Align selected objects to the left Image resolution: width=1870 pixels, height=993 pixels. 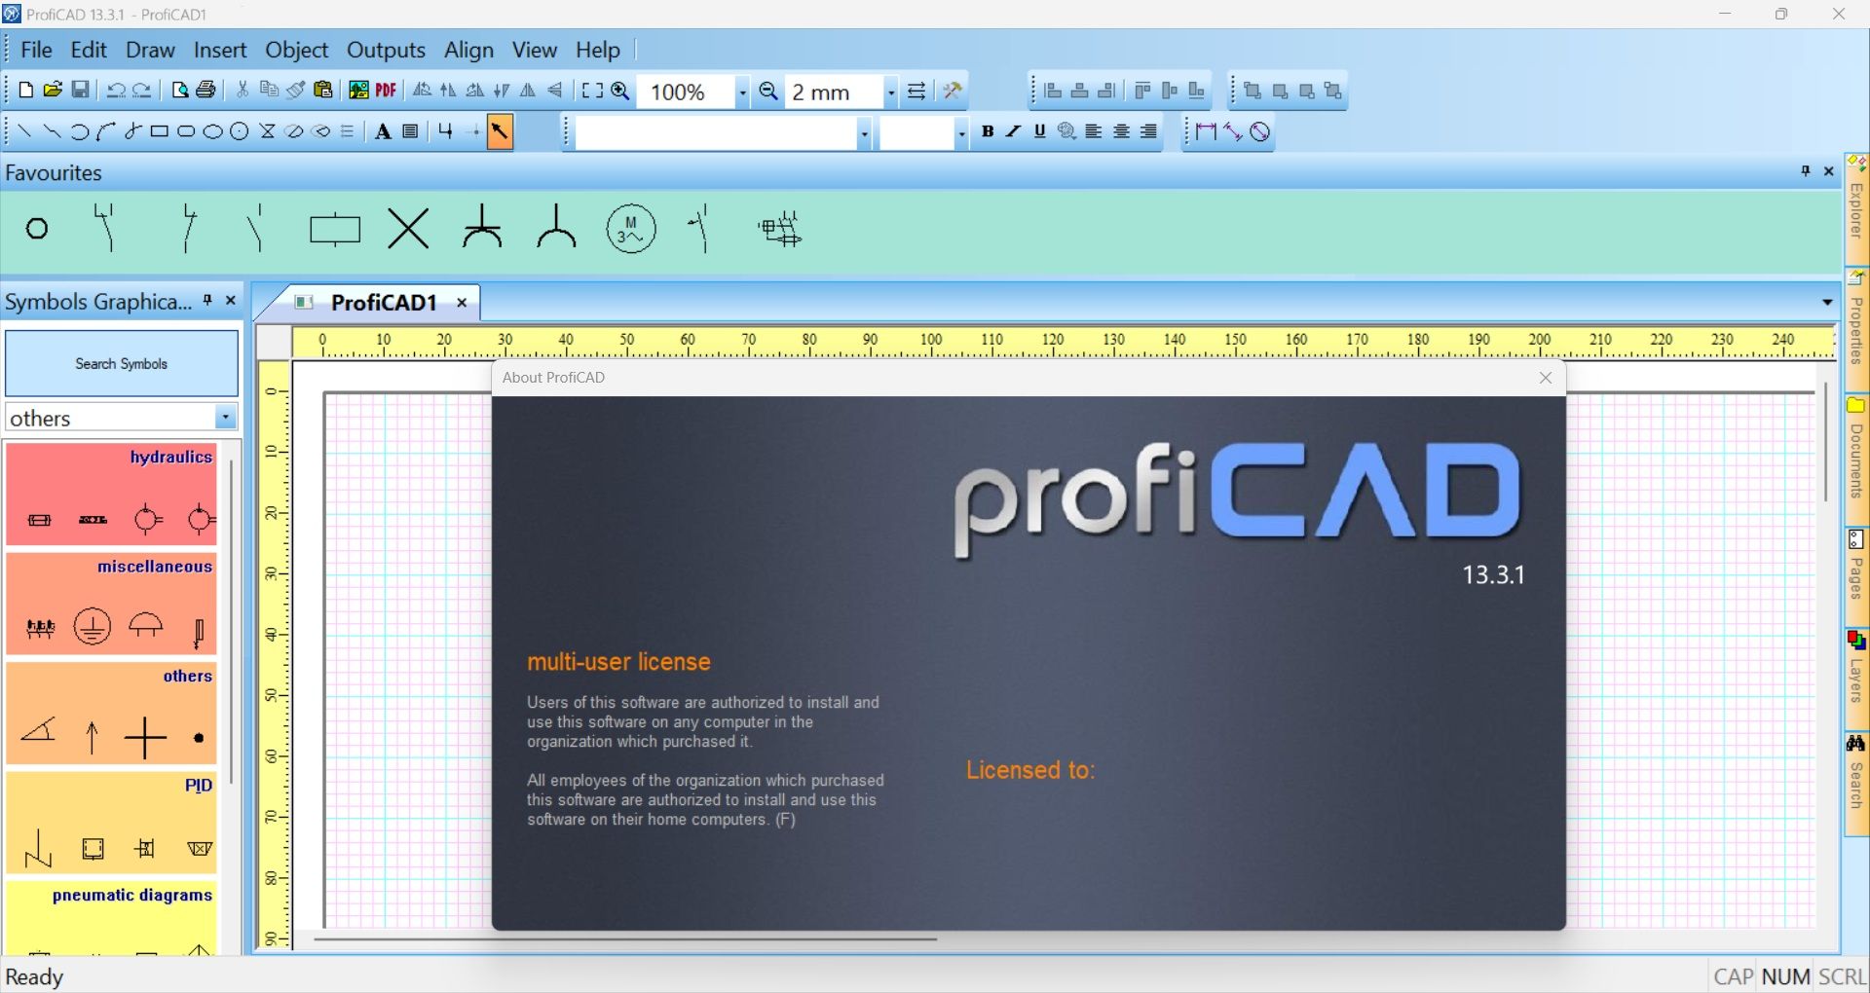click(1053, 90)
